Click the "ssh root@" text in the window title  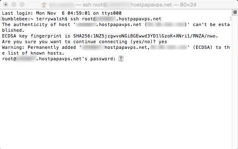click(95, 5)
